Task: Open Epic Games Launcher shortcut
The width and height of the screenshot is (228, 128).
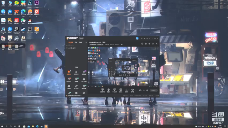Action: point(17,30)
